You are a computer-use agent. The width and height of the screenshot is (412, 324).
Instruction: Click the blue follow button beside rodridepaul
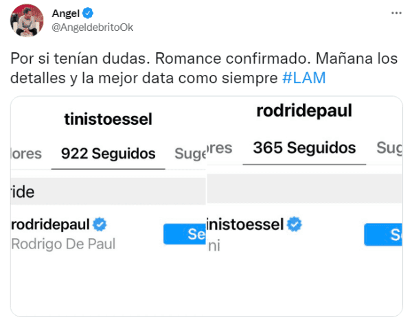click(185, 234)
